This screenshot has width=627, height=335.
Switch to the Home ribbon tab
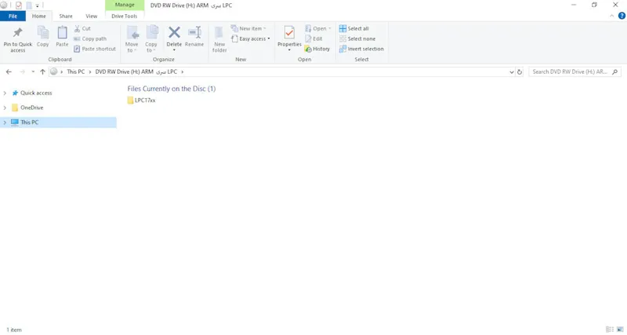[38, 16]
